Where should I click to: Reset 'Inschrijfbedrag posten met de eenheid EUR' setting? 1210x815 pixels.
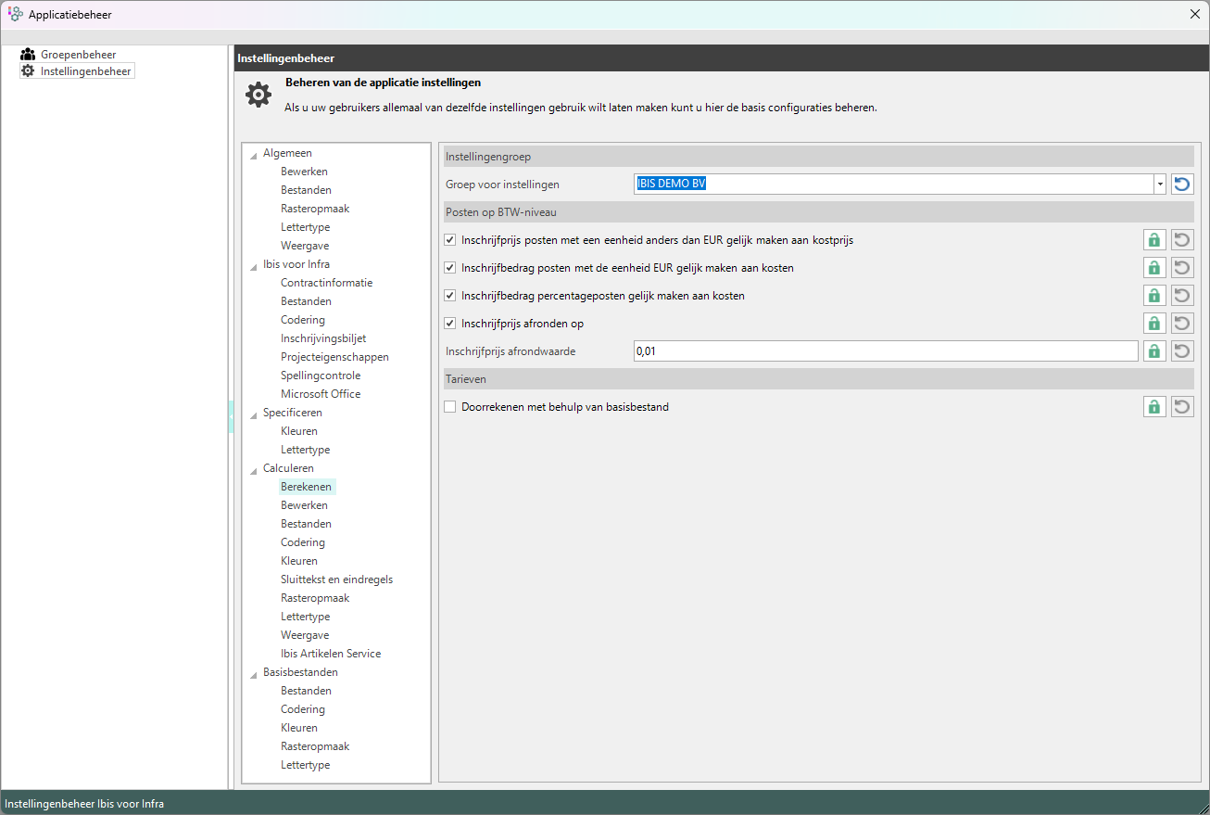pyautogui.click(x=1181, y=268)
